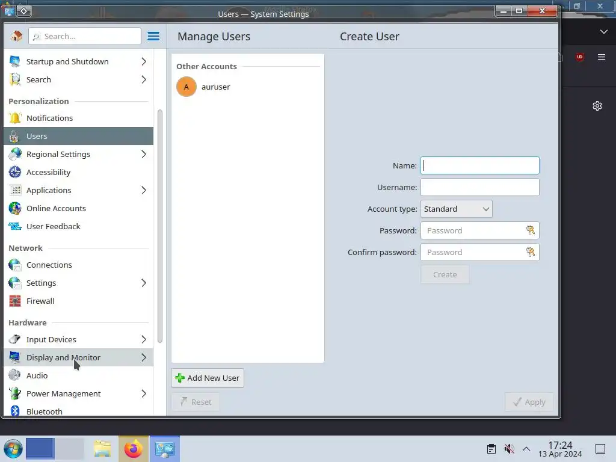This screenshot has width=616, height=462.
Task: Open the clipboard tray icon
Action: pos(491,449)
